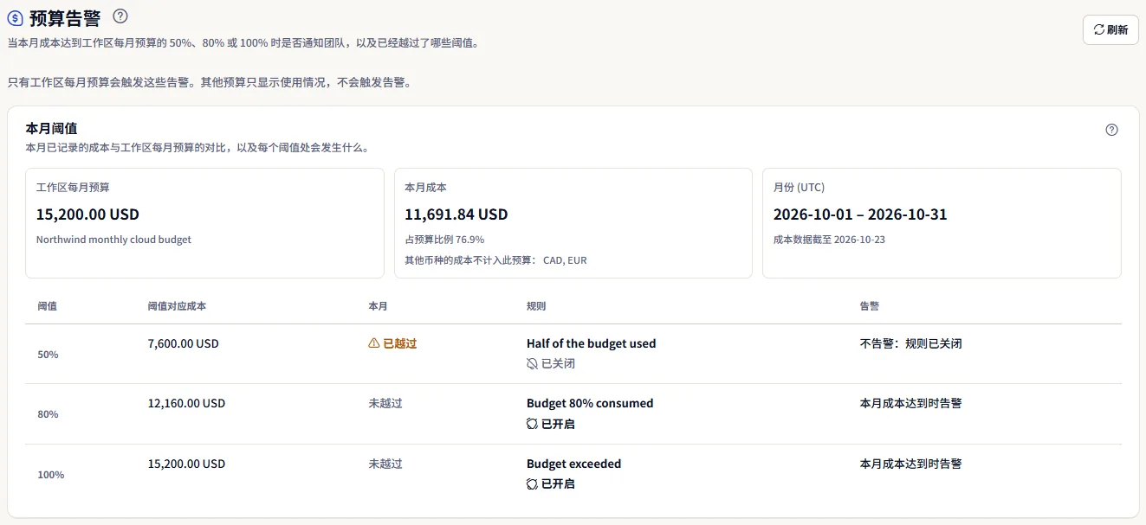This screenshot has height=525, width=1146.
Task: Click 本月成本达到时告警 in the 80% row
Action: [x=911, y=403]
